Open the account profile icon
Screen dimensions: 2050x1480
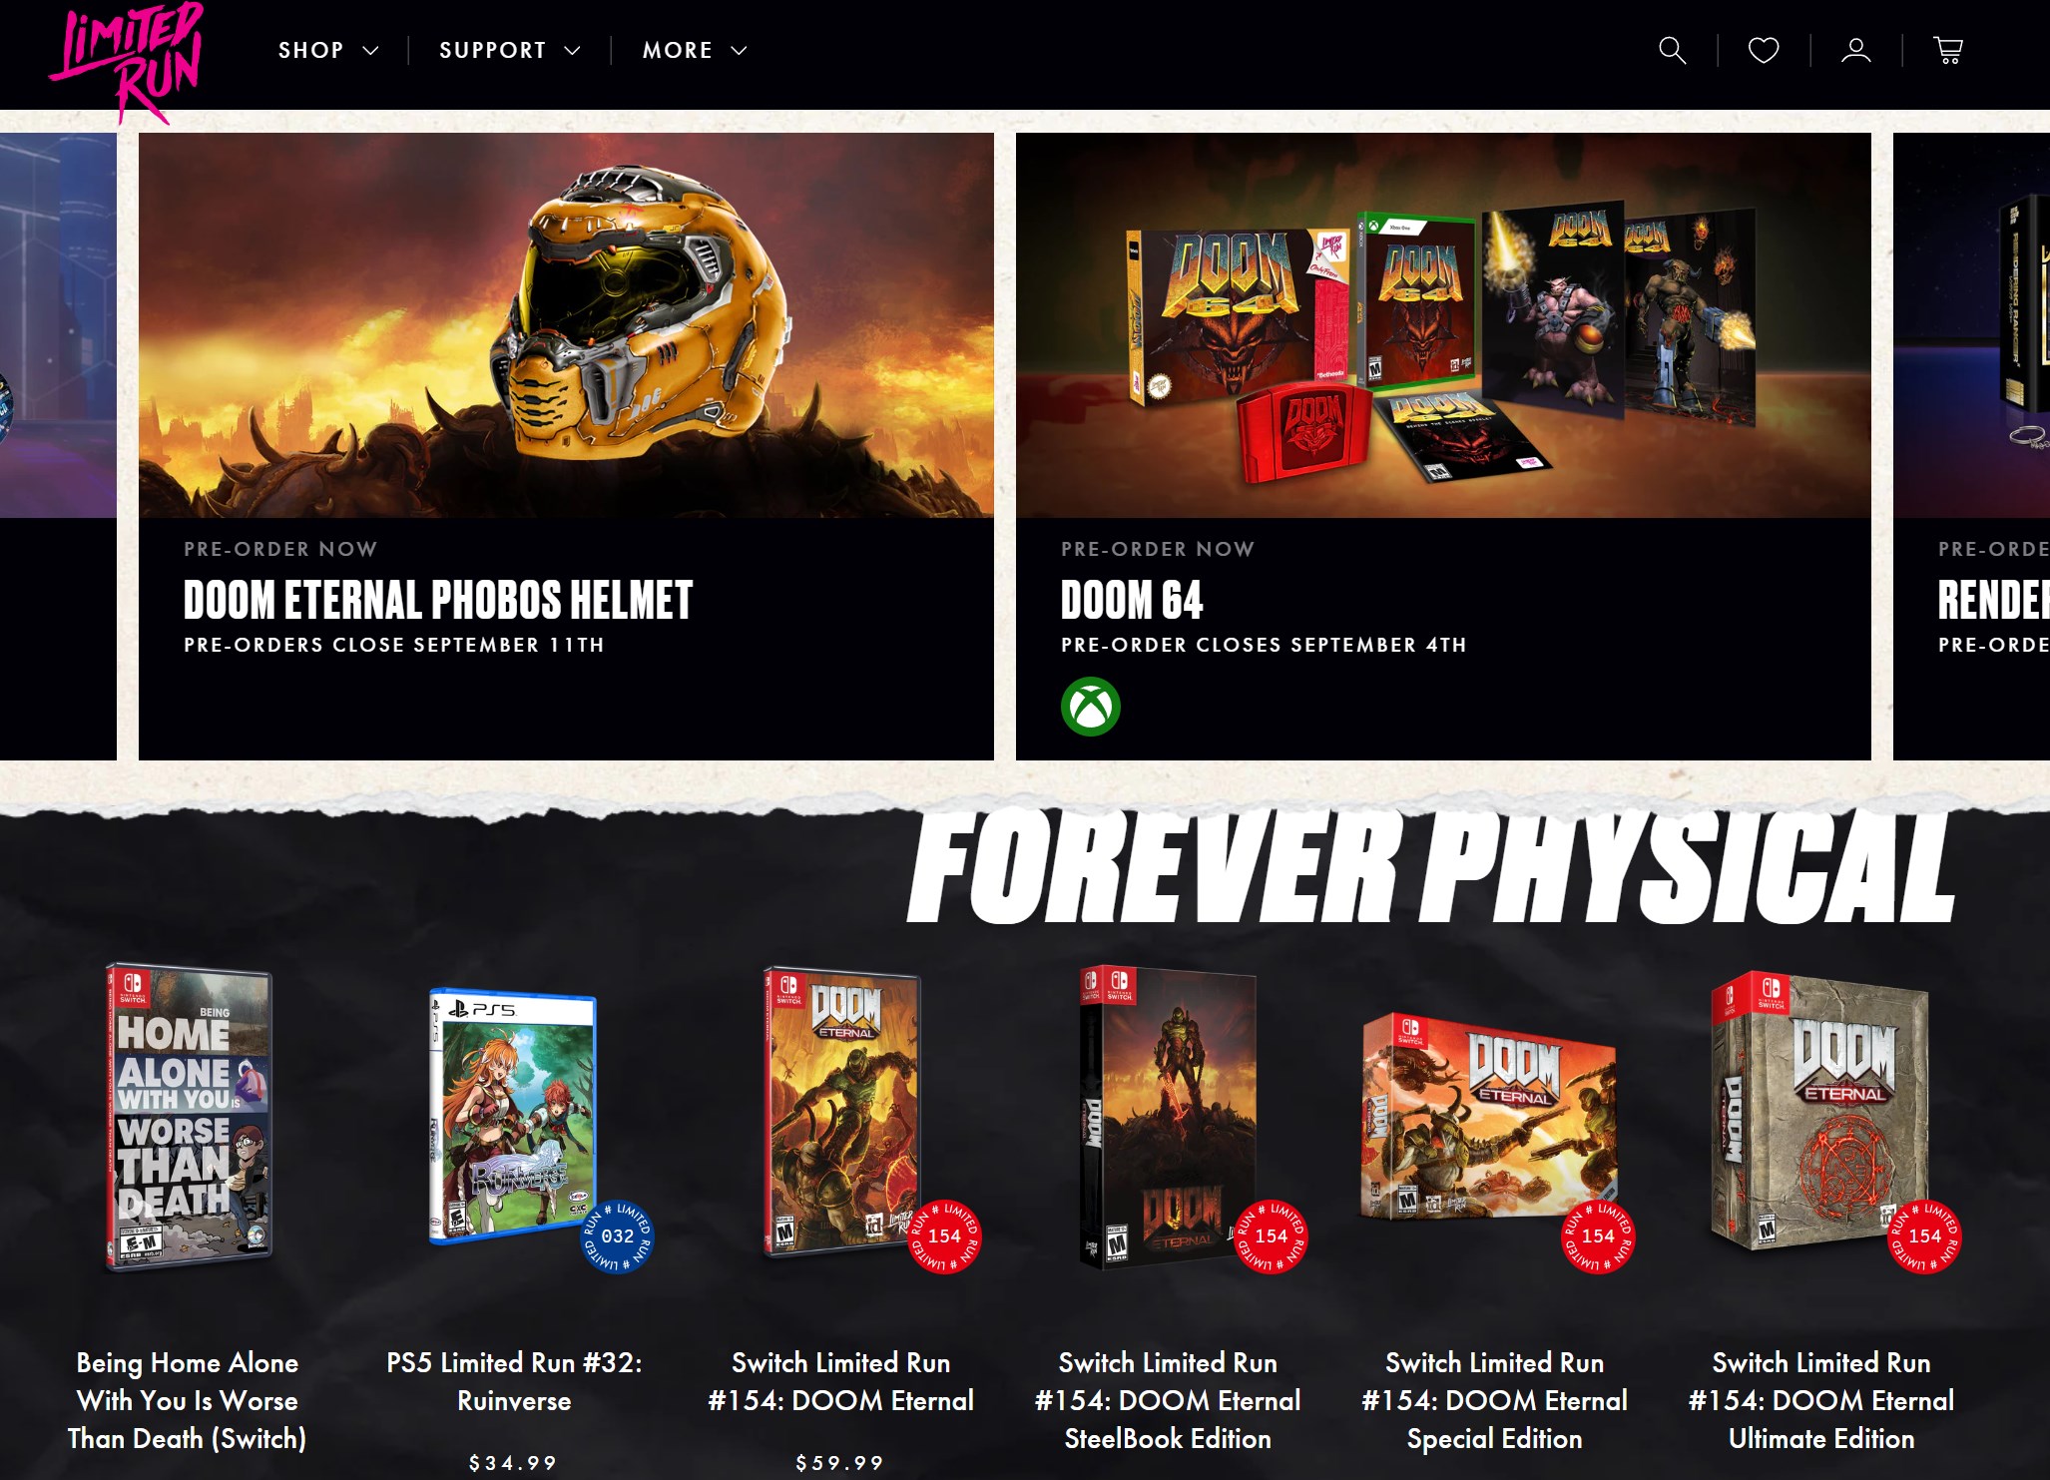(1855, 50)
